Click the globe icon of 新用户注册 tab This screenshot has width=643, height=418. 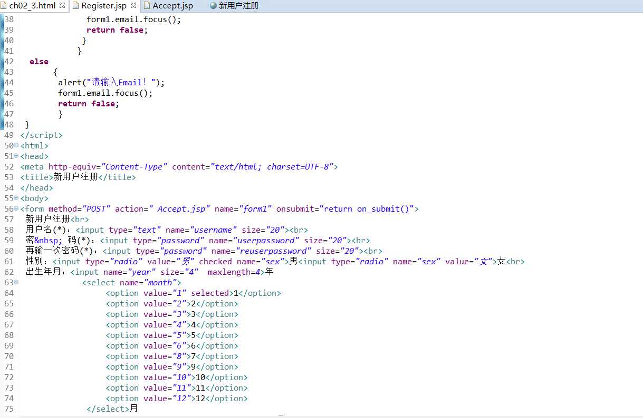coord(213,6)
